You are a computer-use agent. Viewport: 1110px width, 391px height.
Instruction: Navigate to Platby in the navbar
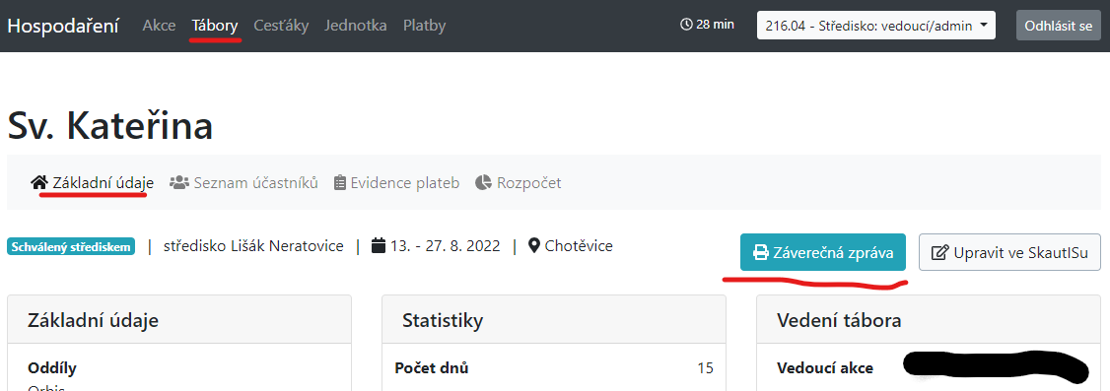click(424, 27)
